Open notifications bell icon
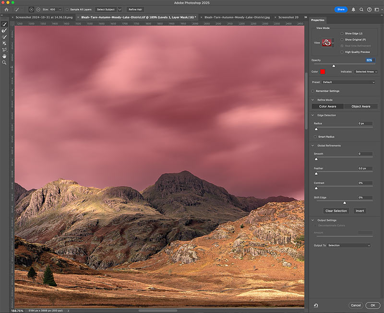The image size is (384, 313). point(354,9)
